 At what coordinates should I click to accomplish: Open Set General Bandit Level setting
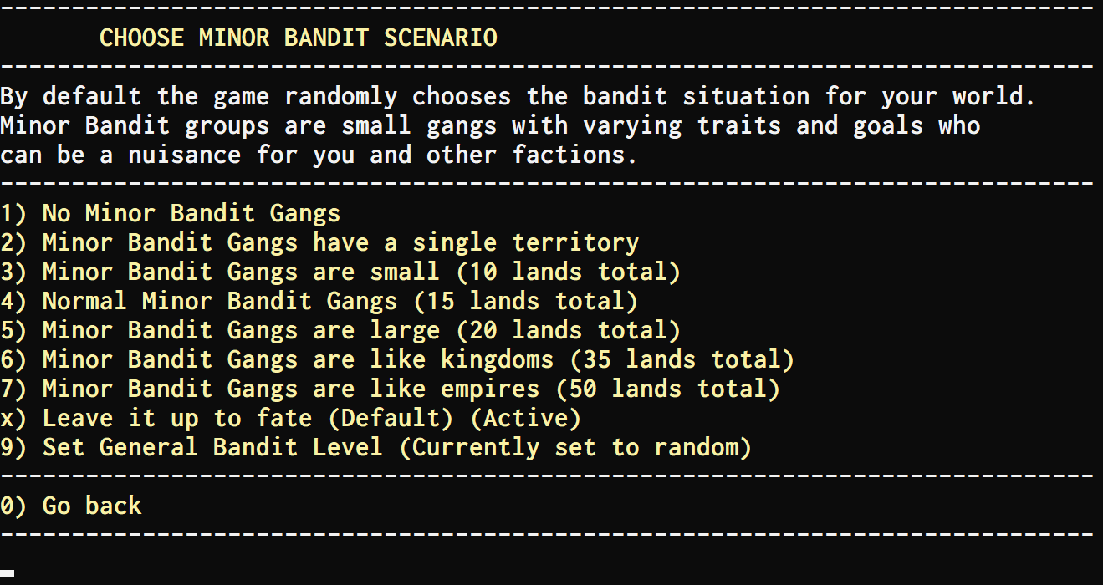point(375,447)
